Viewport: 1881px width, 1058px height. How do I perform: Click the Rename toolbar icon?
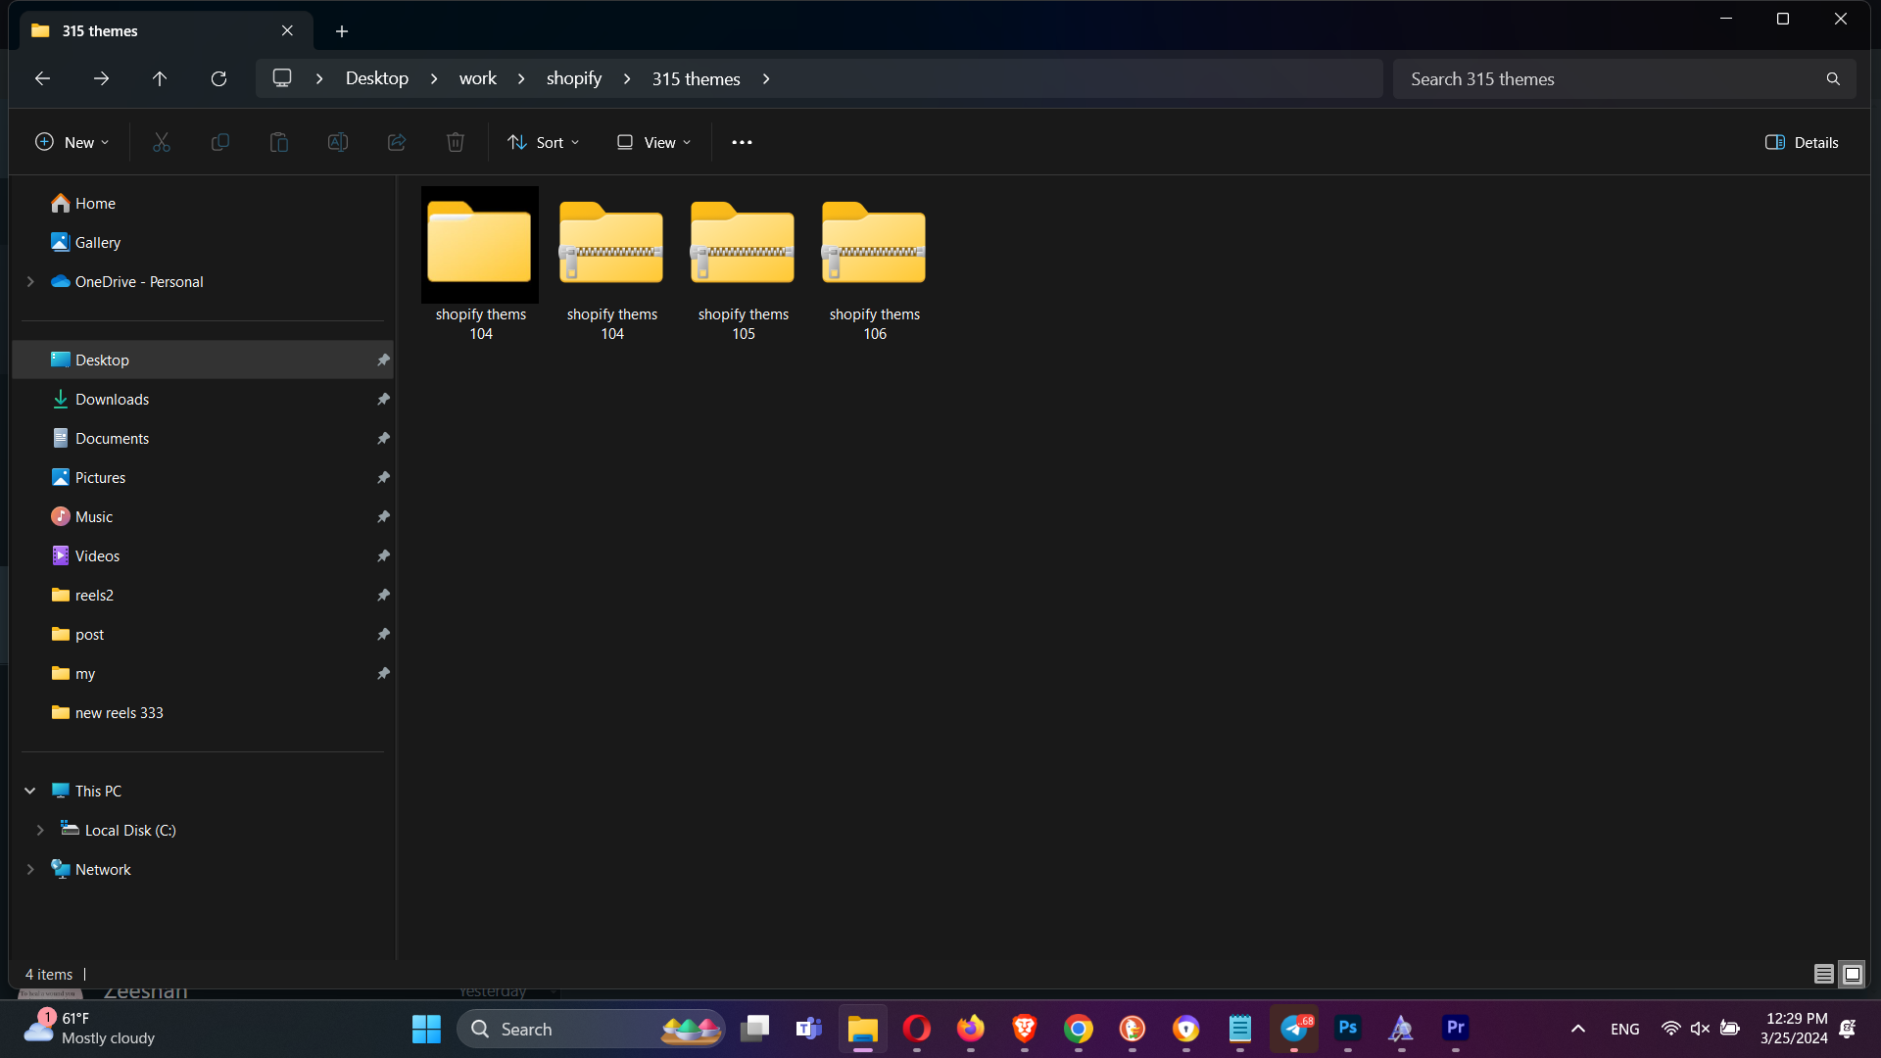[x=338, y=142]
